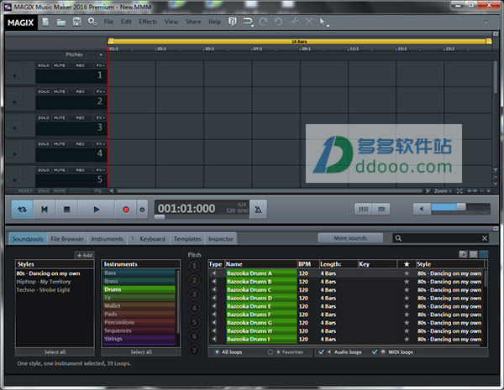Arm REC on track 3

tap(81, 117)
